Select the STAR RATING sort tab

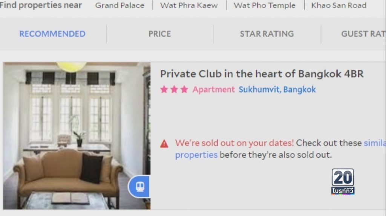267,34
